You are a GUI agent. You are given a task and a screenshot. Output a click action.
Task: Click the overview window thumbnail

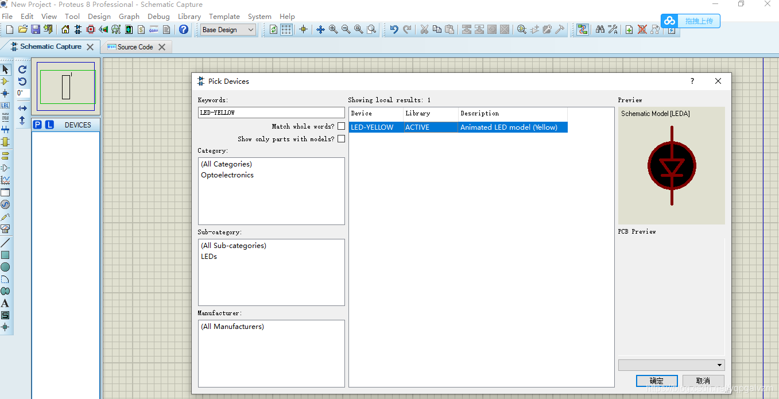click(x=66, y=86)
